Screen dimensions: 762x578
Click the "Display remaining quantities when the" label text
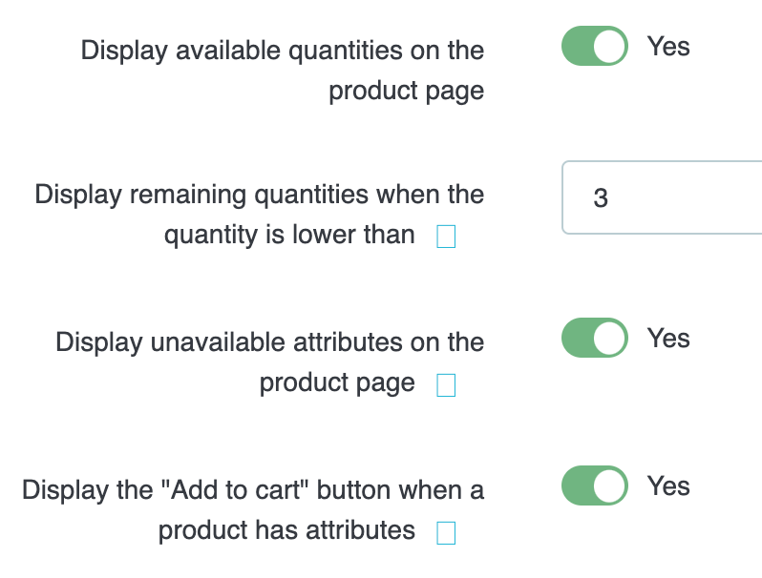pos(260,195)
